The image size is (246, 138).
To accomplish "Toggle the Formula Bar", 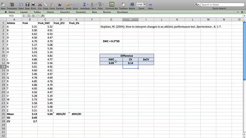I will tap(112, 5).
